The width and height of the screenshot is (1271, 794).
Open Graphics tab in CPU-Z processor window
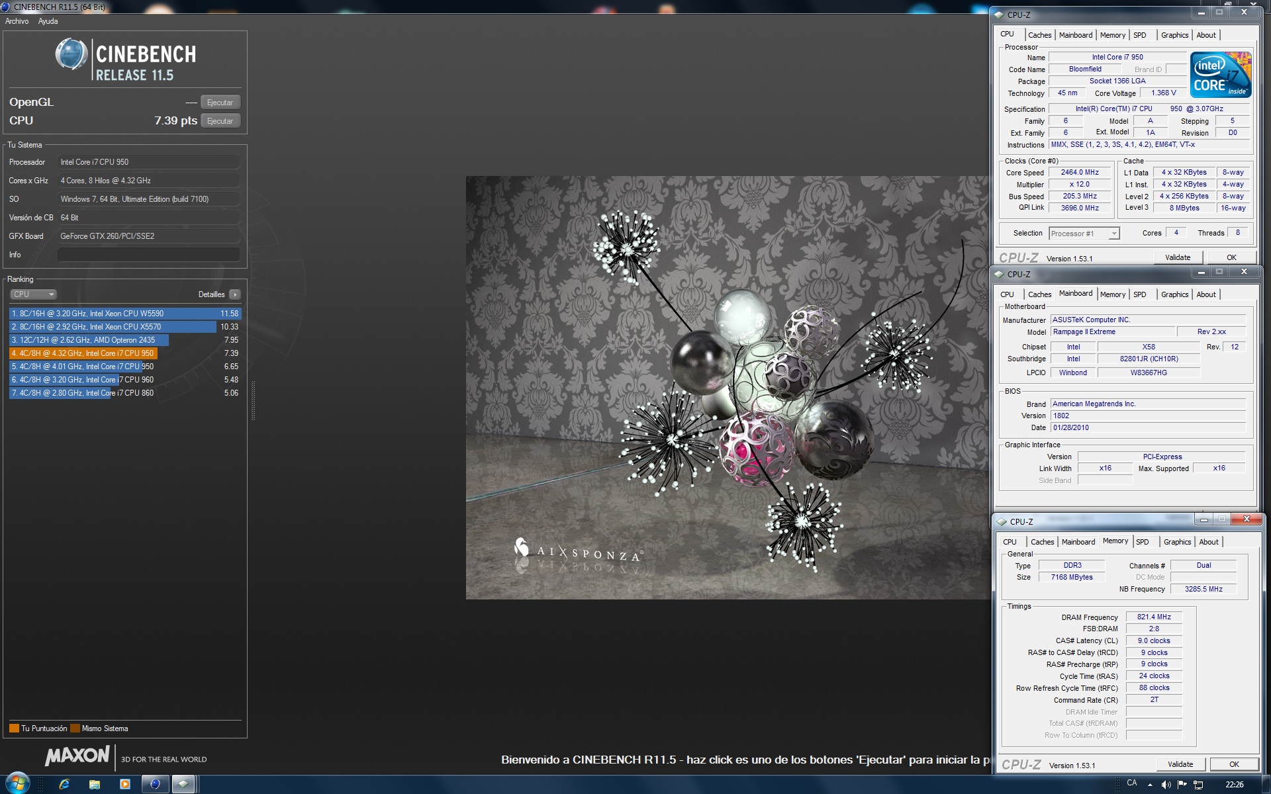[x=1175, y=35]
